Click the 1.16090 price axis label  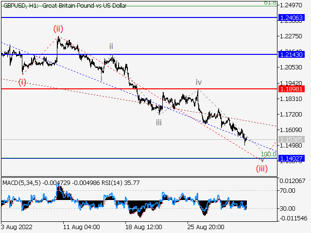click(x=291, y=130)
